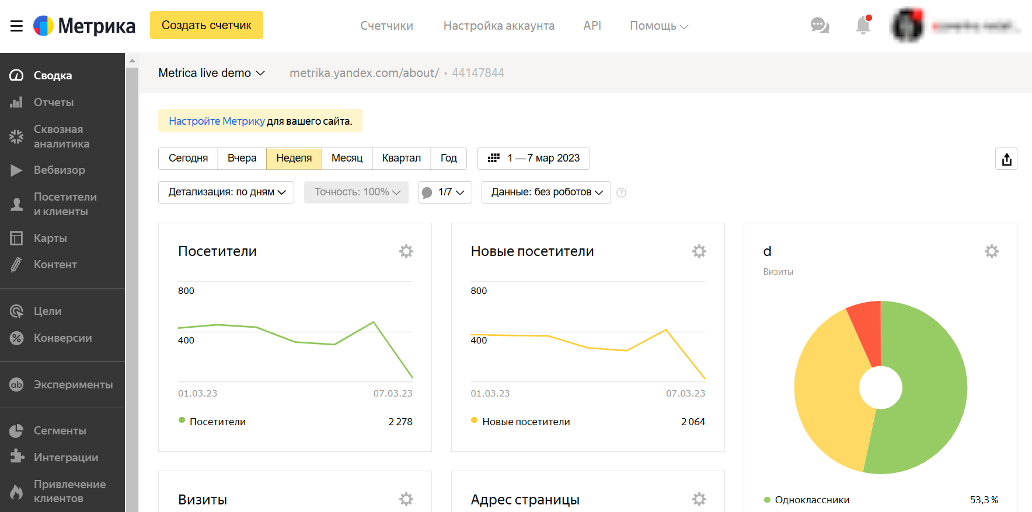Viewport: 1032px width, 512px height.
Task: Open the chat messages icon
Action: (x=820, y=25)
